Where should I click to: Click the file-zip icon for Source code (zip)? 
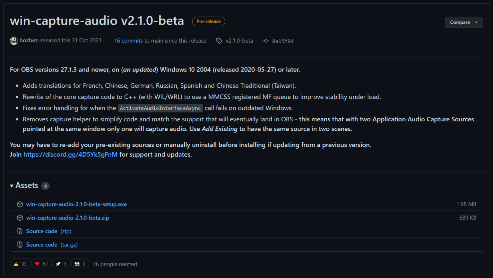(20, 231)
